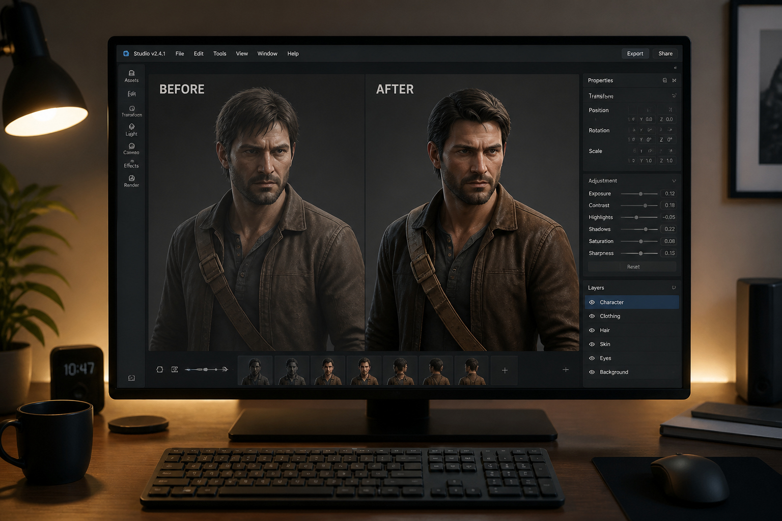Toggle visibility of the Eyes layer
This screenshot has height=521, width=782.
click(x=592, y=358)
